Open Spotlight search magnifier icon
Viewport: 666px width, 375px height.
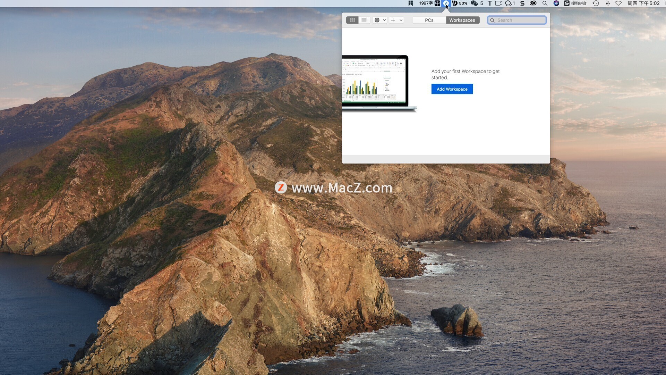(545, 3)
